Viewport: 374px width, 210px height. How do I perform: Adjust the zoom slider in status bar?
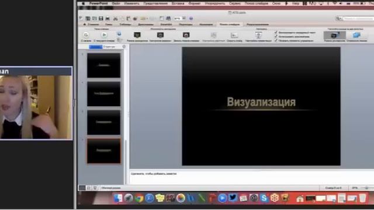pyautogui.click(x=367, y=188)
